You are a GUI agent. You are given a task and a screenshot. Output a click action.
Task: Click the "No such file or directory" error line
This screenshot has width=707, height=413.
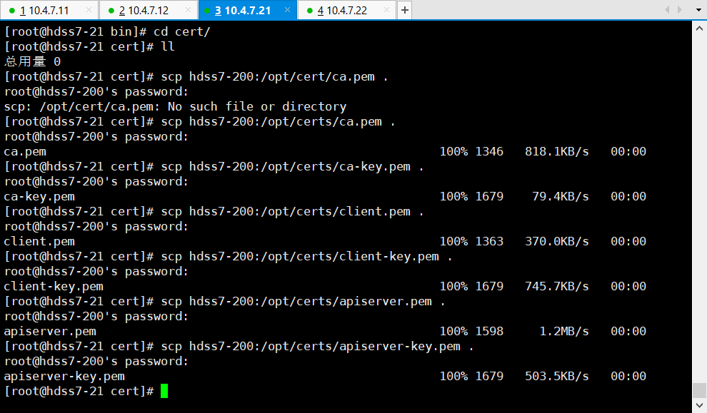click(x=175, y=106)
